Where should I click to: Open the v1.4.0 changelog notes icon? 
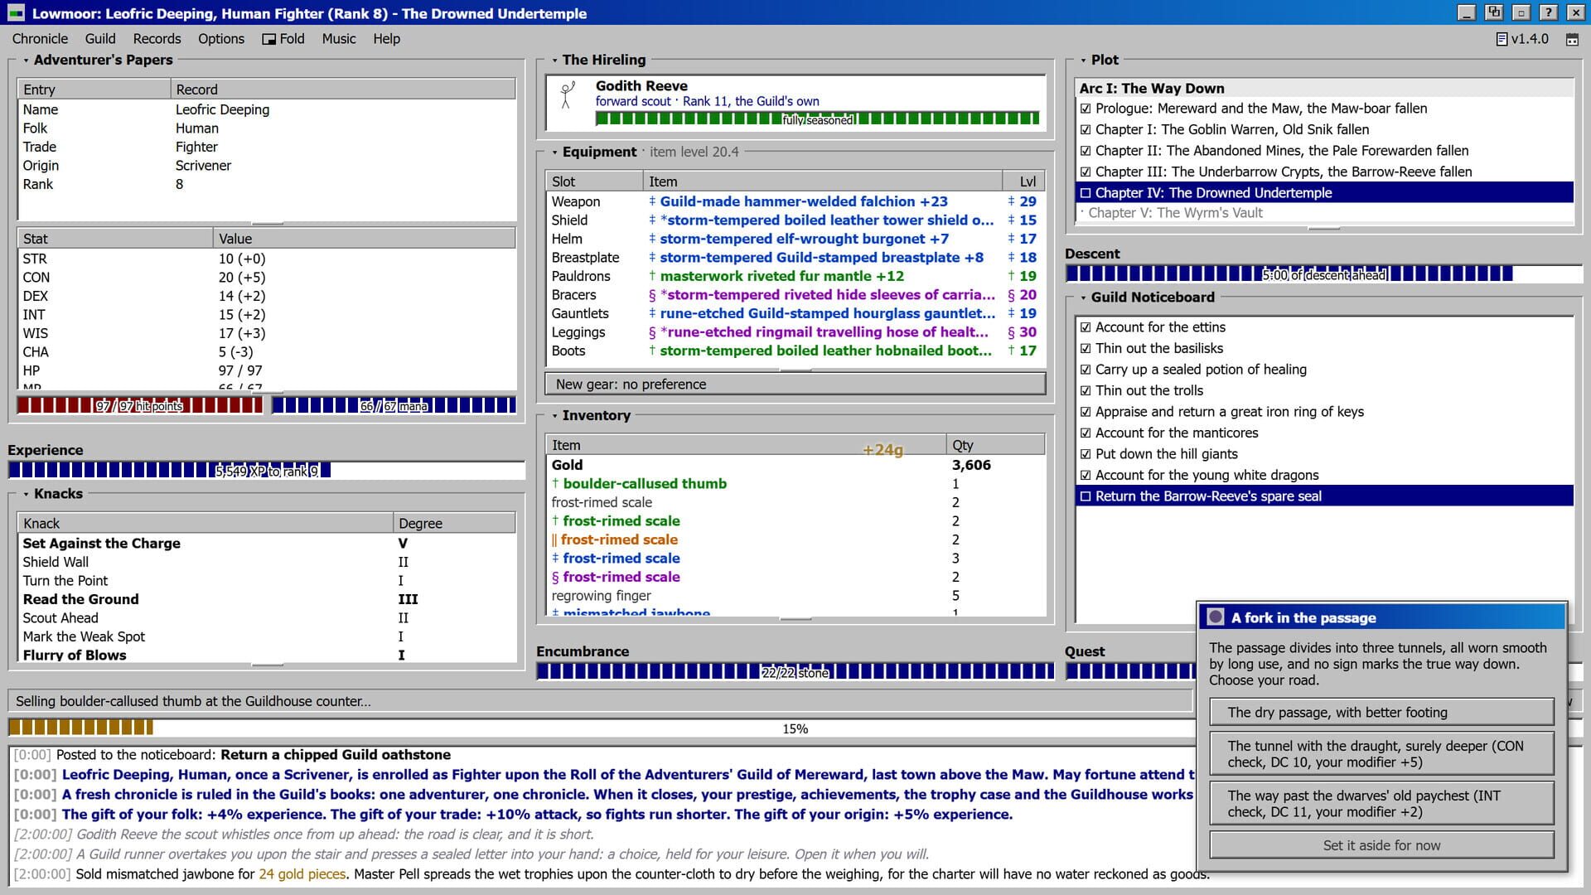tap(1502, 39)
